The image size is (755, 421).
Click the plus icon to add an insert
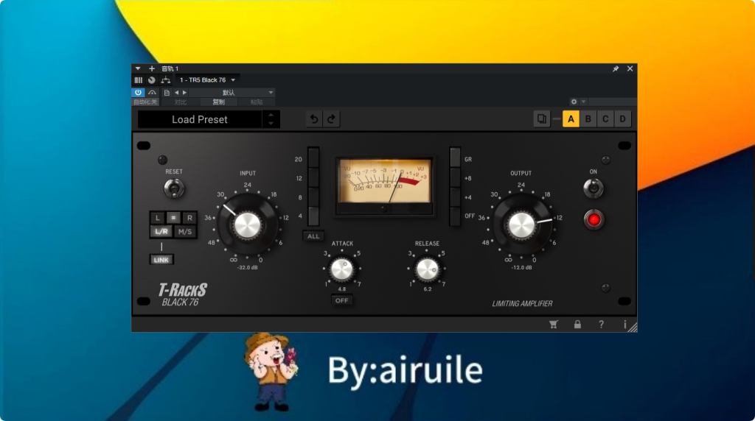(152, 68)
